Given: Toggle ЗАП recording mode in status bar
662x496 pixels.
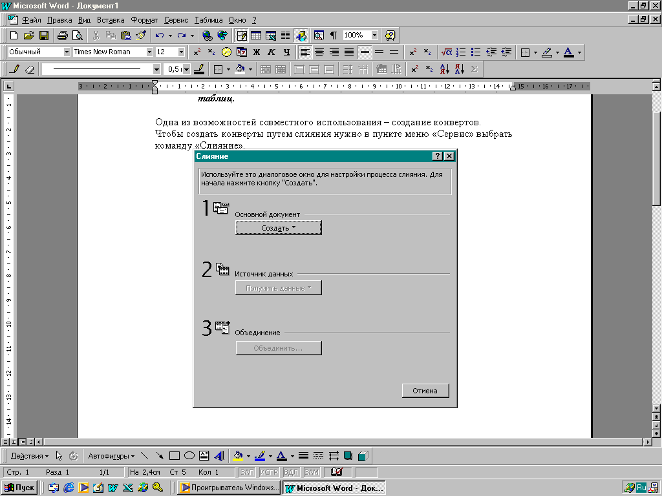Looking at the screenshot, I should (248, 472).
